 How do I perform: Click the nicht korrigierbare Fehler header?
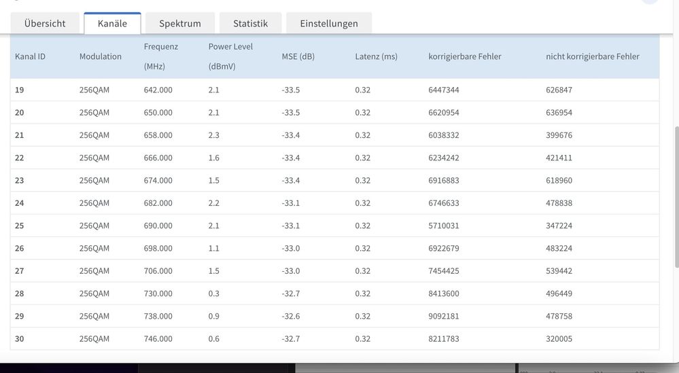pos(592,56)
